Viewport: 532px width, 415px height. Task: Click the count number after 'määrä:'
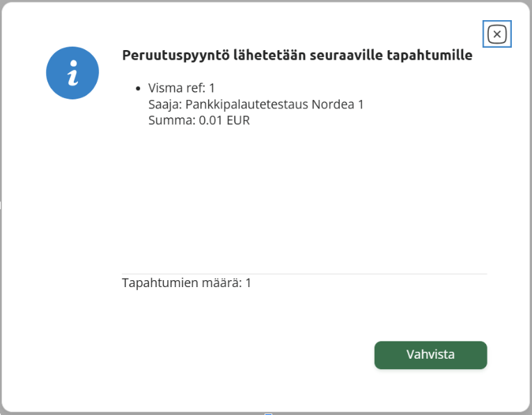click(x=248, y=283)
